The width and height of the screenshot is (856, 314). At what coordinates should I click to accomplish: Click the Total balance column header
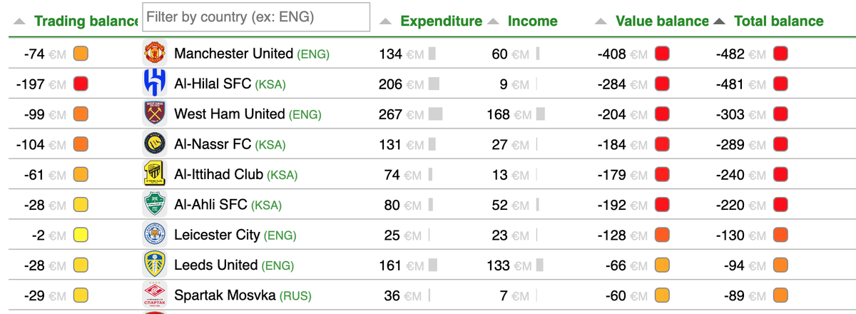(x=778, y=21)
